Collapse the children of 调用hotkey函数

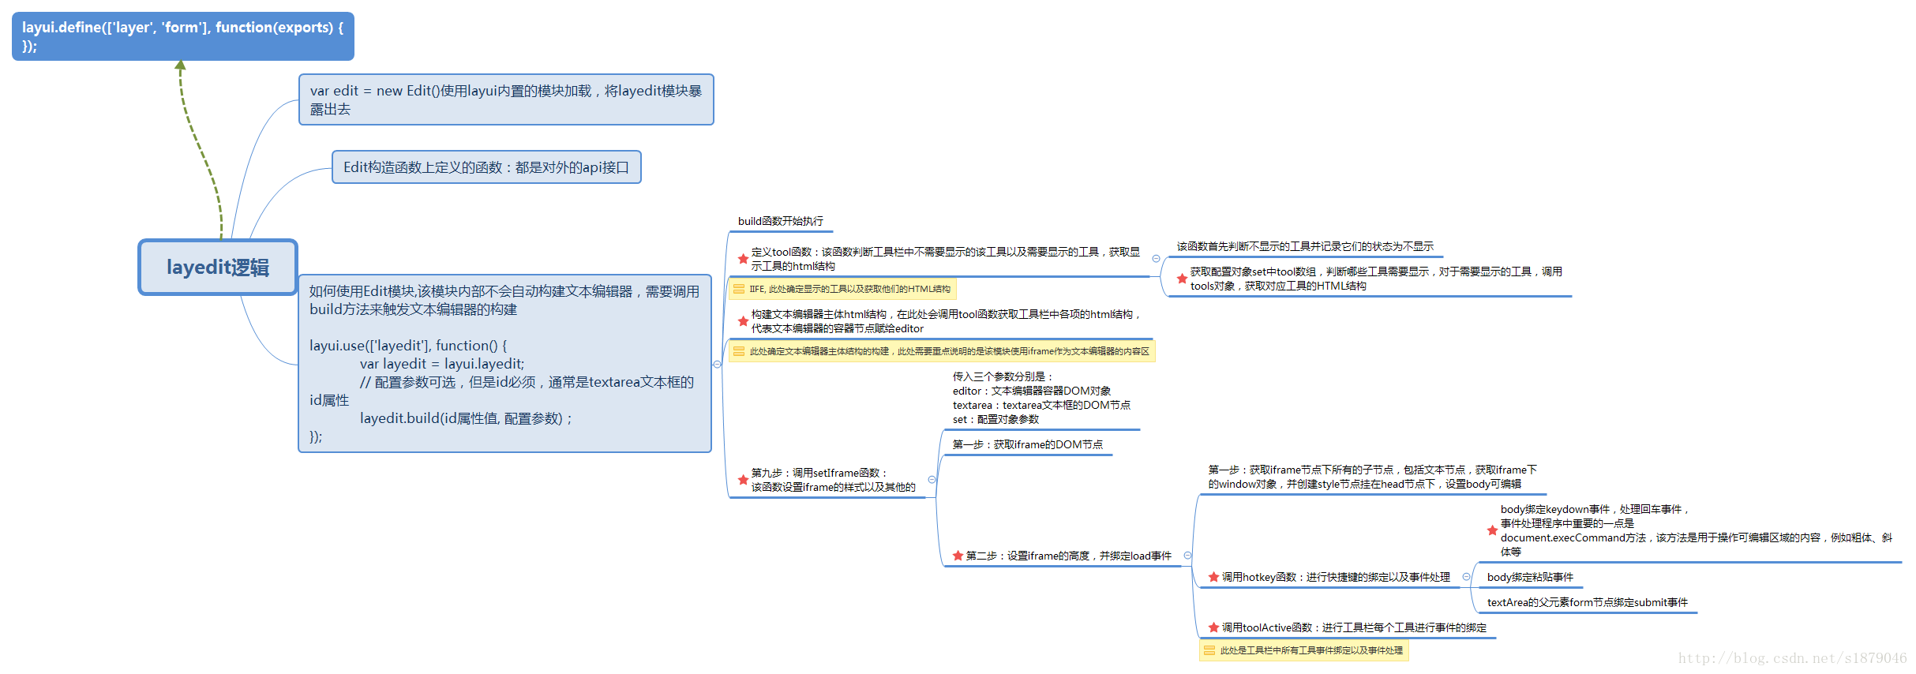[x=1466, y=577]
